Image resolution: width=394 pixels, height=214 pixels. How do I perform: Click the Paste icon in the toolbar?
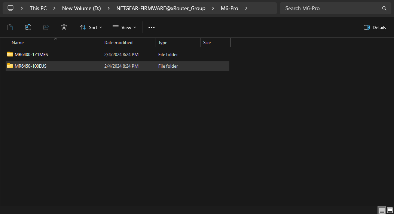pos(10,27)
